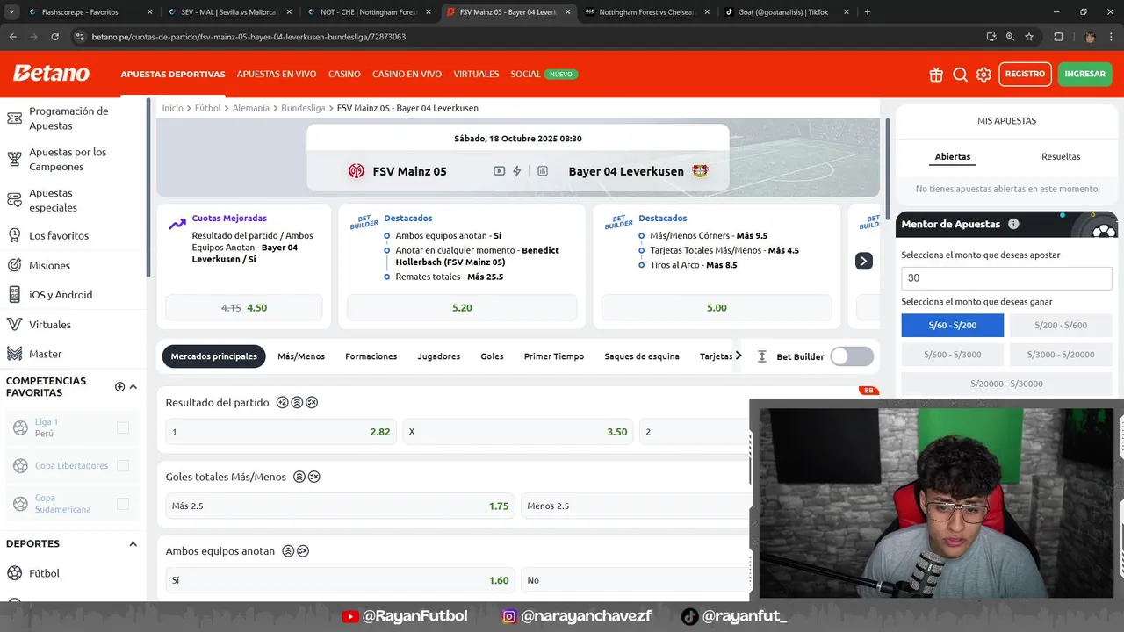Click the browser address bar URL
Image resolution: width=1124 pixels, height=632 pixels.
[x=249, y=37]
